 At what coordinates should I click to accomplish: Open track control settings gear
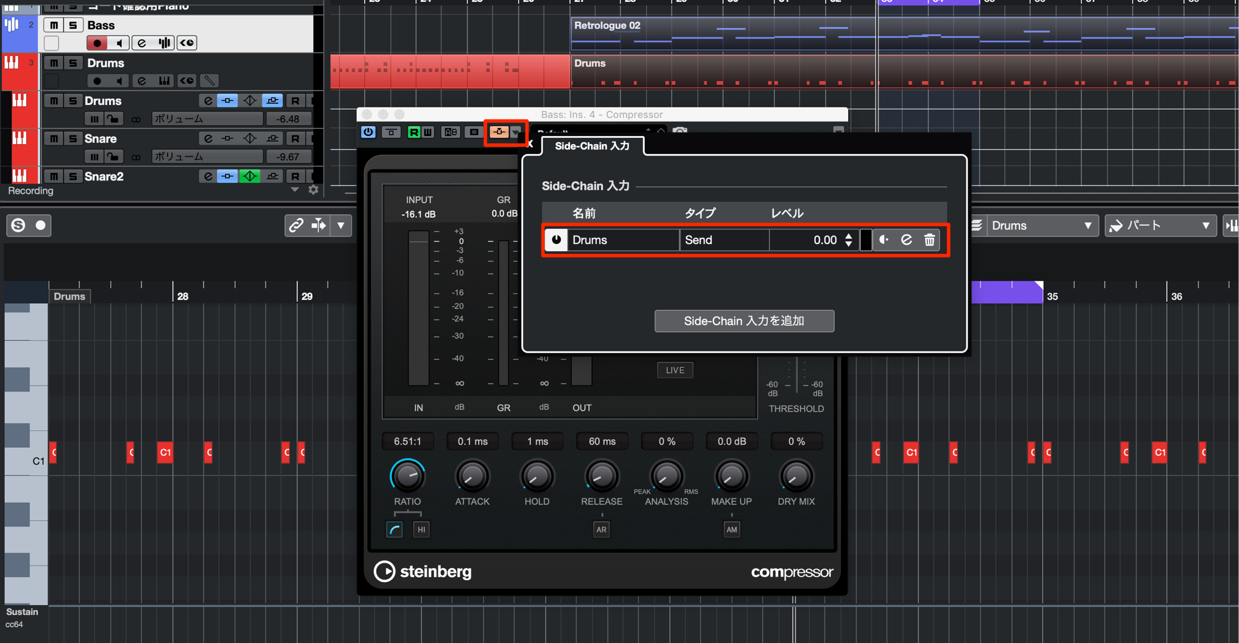click(x=313, y=190)
